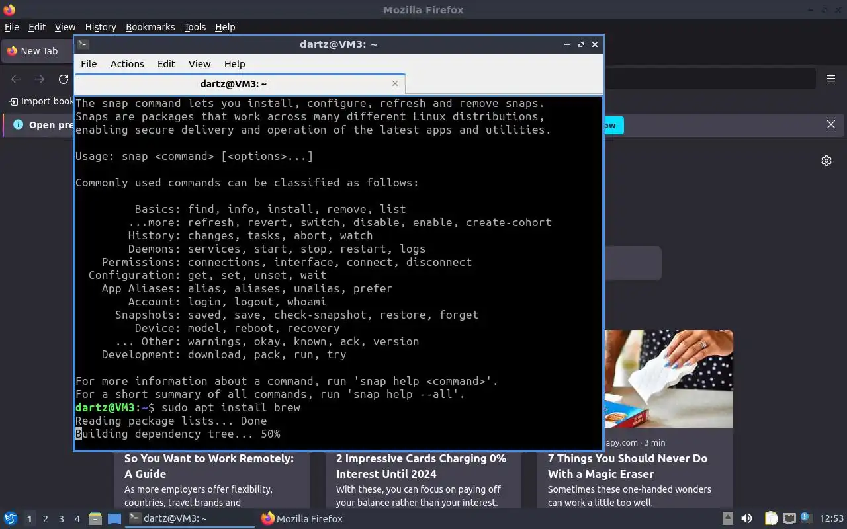Click Firefox logo in window title bar
The height and width of the screenshot is (529, 847).
[x=9, y=10]
